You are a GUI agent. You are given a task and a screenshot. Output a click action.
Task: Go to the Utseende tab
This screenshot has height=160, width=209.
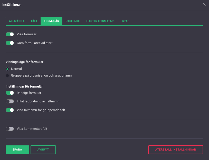point(73,21)
